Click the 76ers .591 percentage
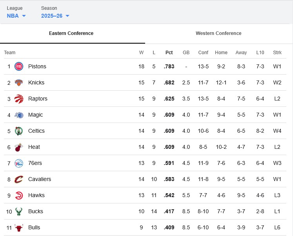The image size is (293, 236). [x=169, y=163]
